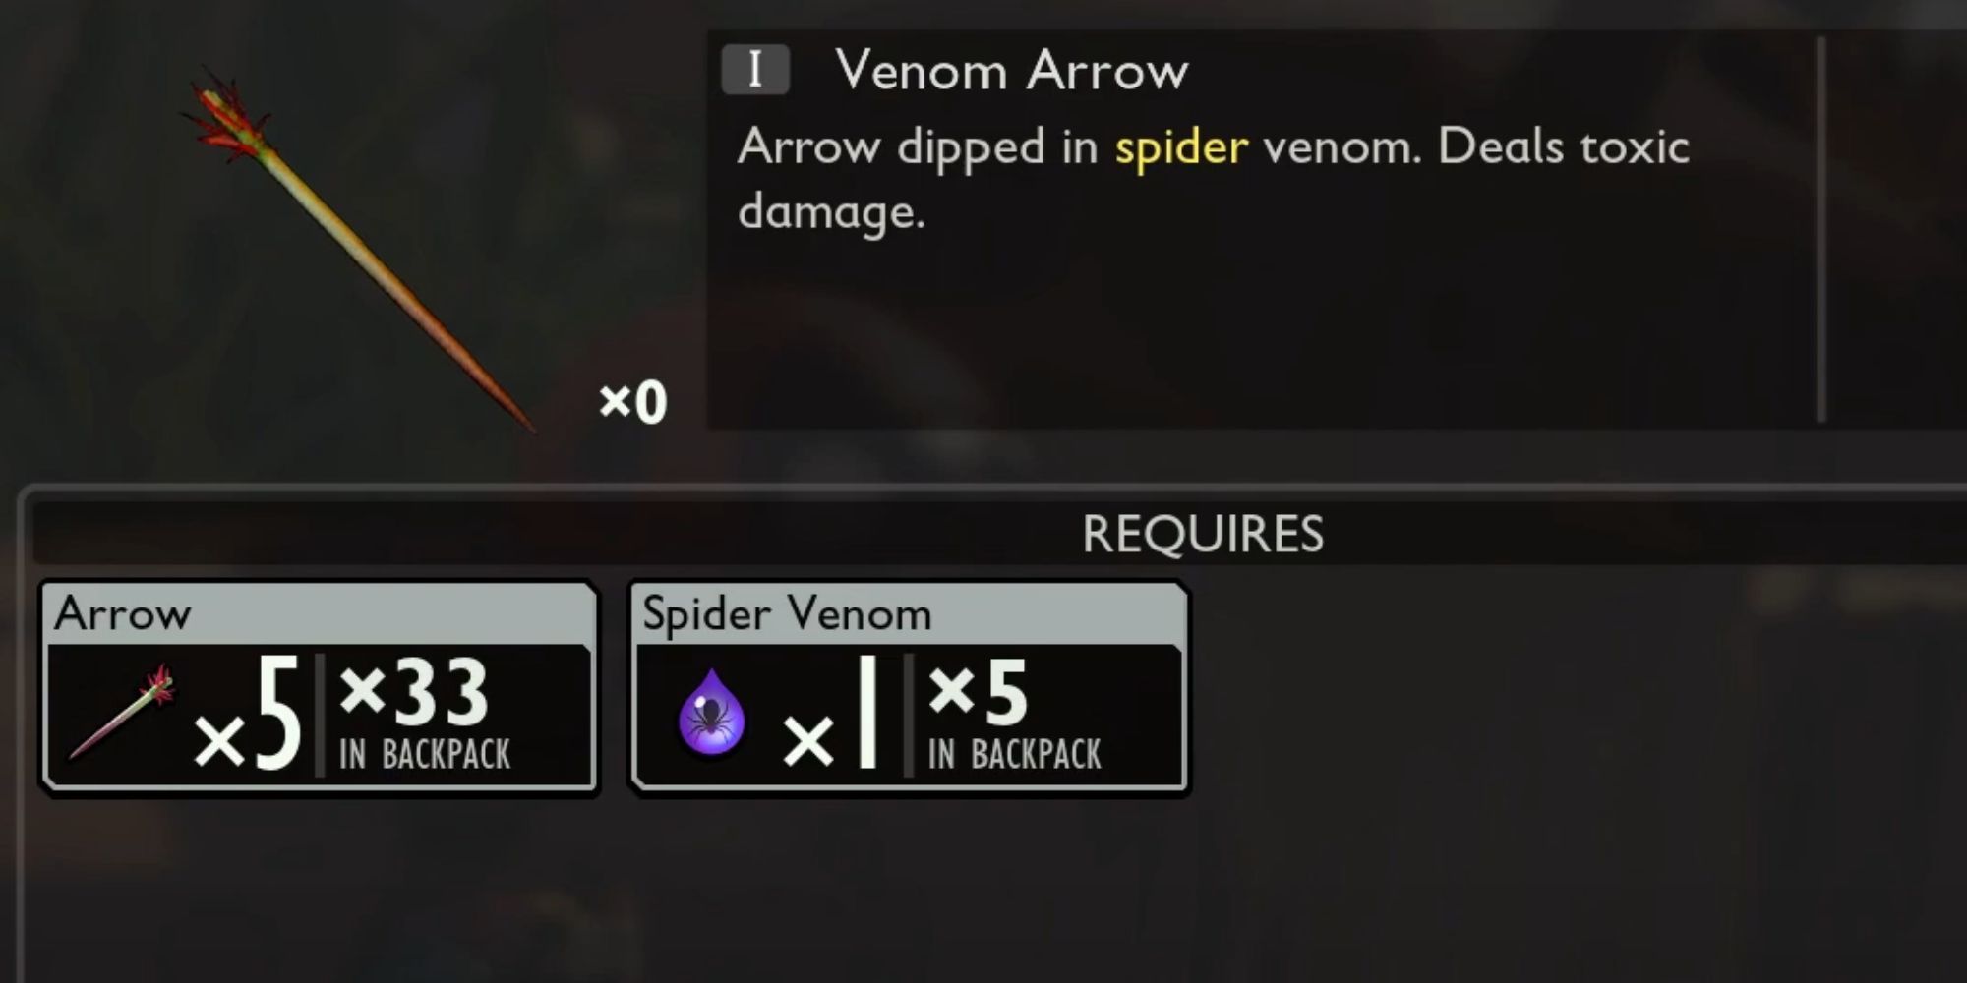This screenshot has width=1967, height=983.
Task: Click the REQUIRES section header
Action: click(1203, 534)
